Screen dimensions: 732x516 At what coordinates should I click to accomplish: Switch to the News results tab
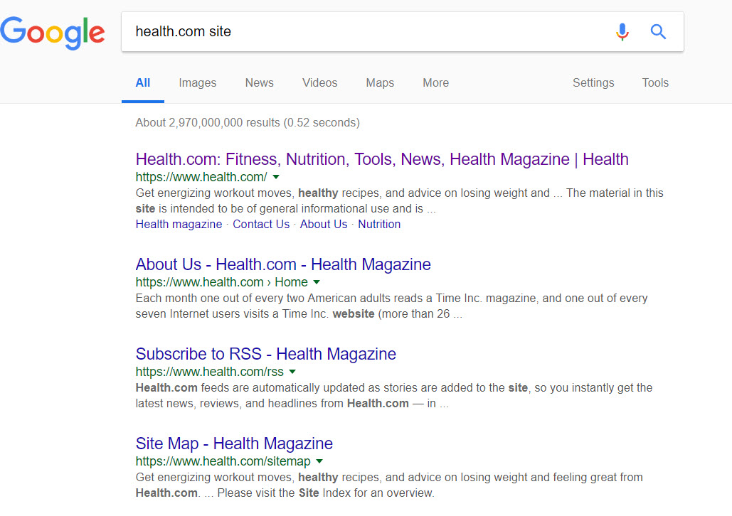260,83
